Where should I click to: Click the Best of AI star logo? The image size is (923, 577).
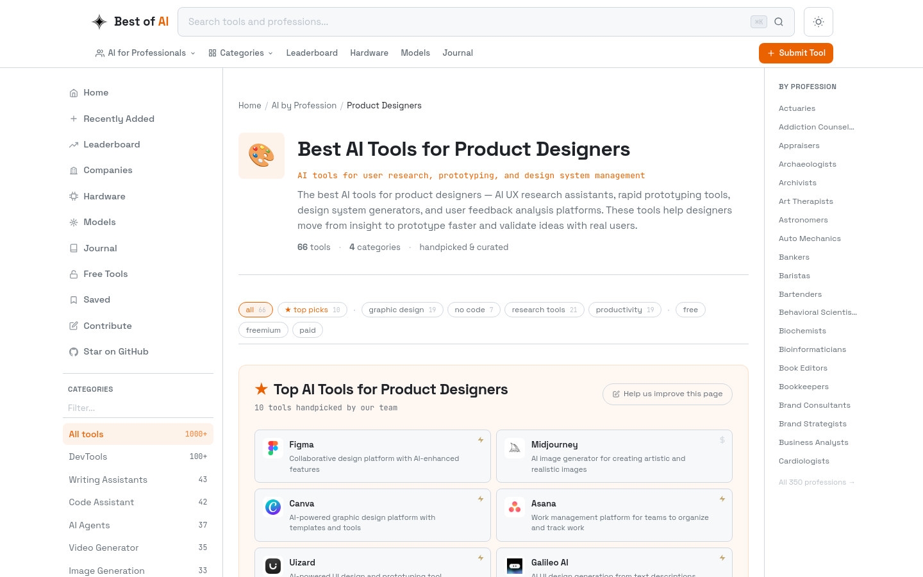(99, 22)
